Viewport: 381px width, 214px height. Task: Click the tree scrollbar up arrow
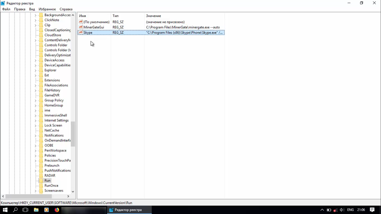click(73, 15)
